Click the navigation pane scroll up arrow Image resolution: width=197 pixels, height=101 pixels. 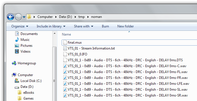click(55, 33)
